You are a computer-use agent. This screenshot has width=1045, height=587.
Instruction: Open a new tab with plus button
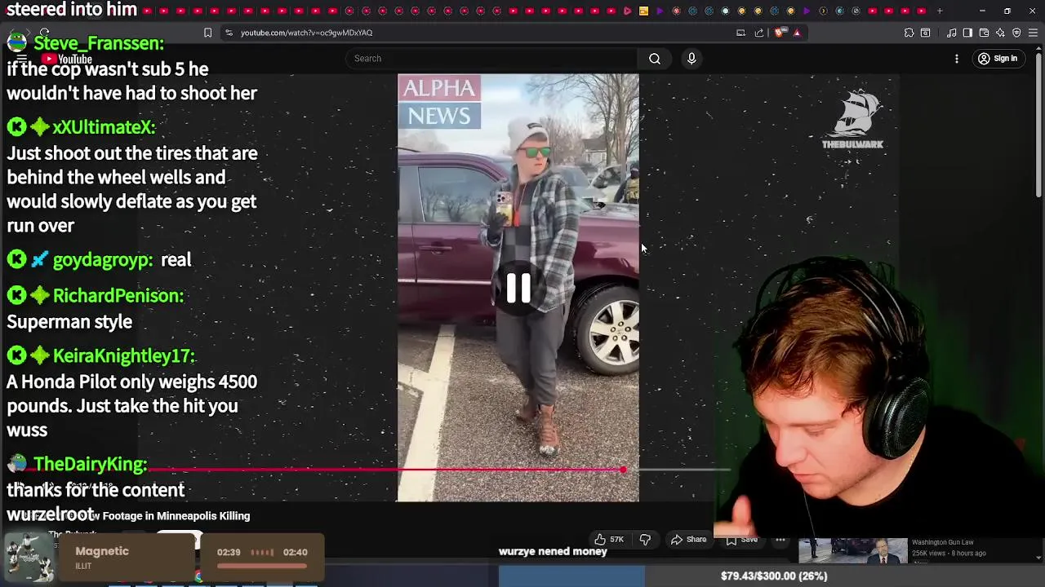tap(940, 11)
